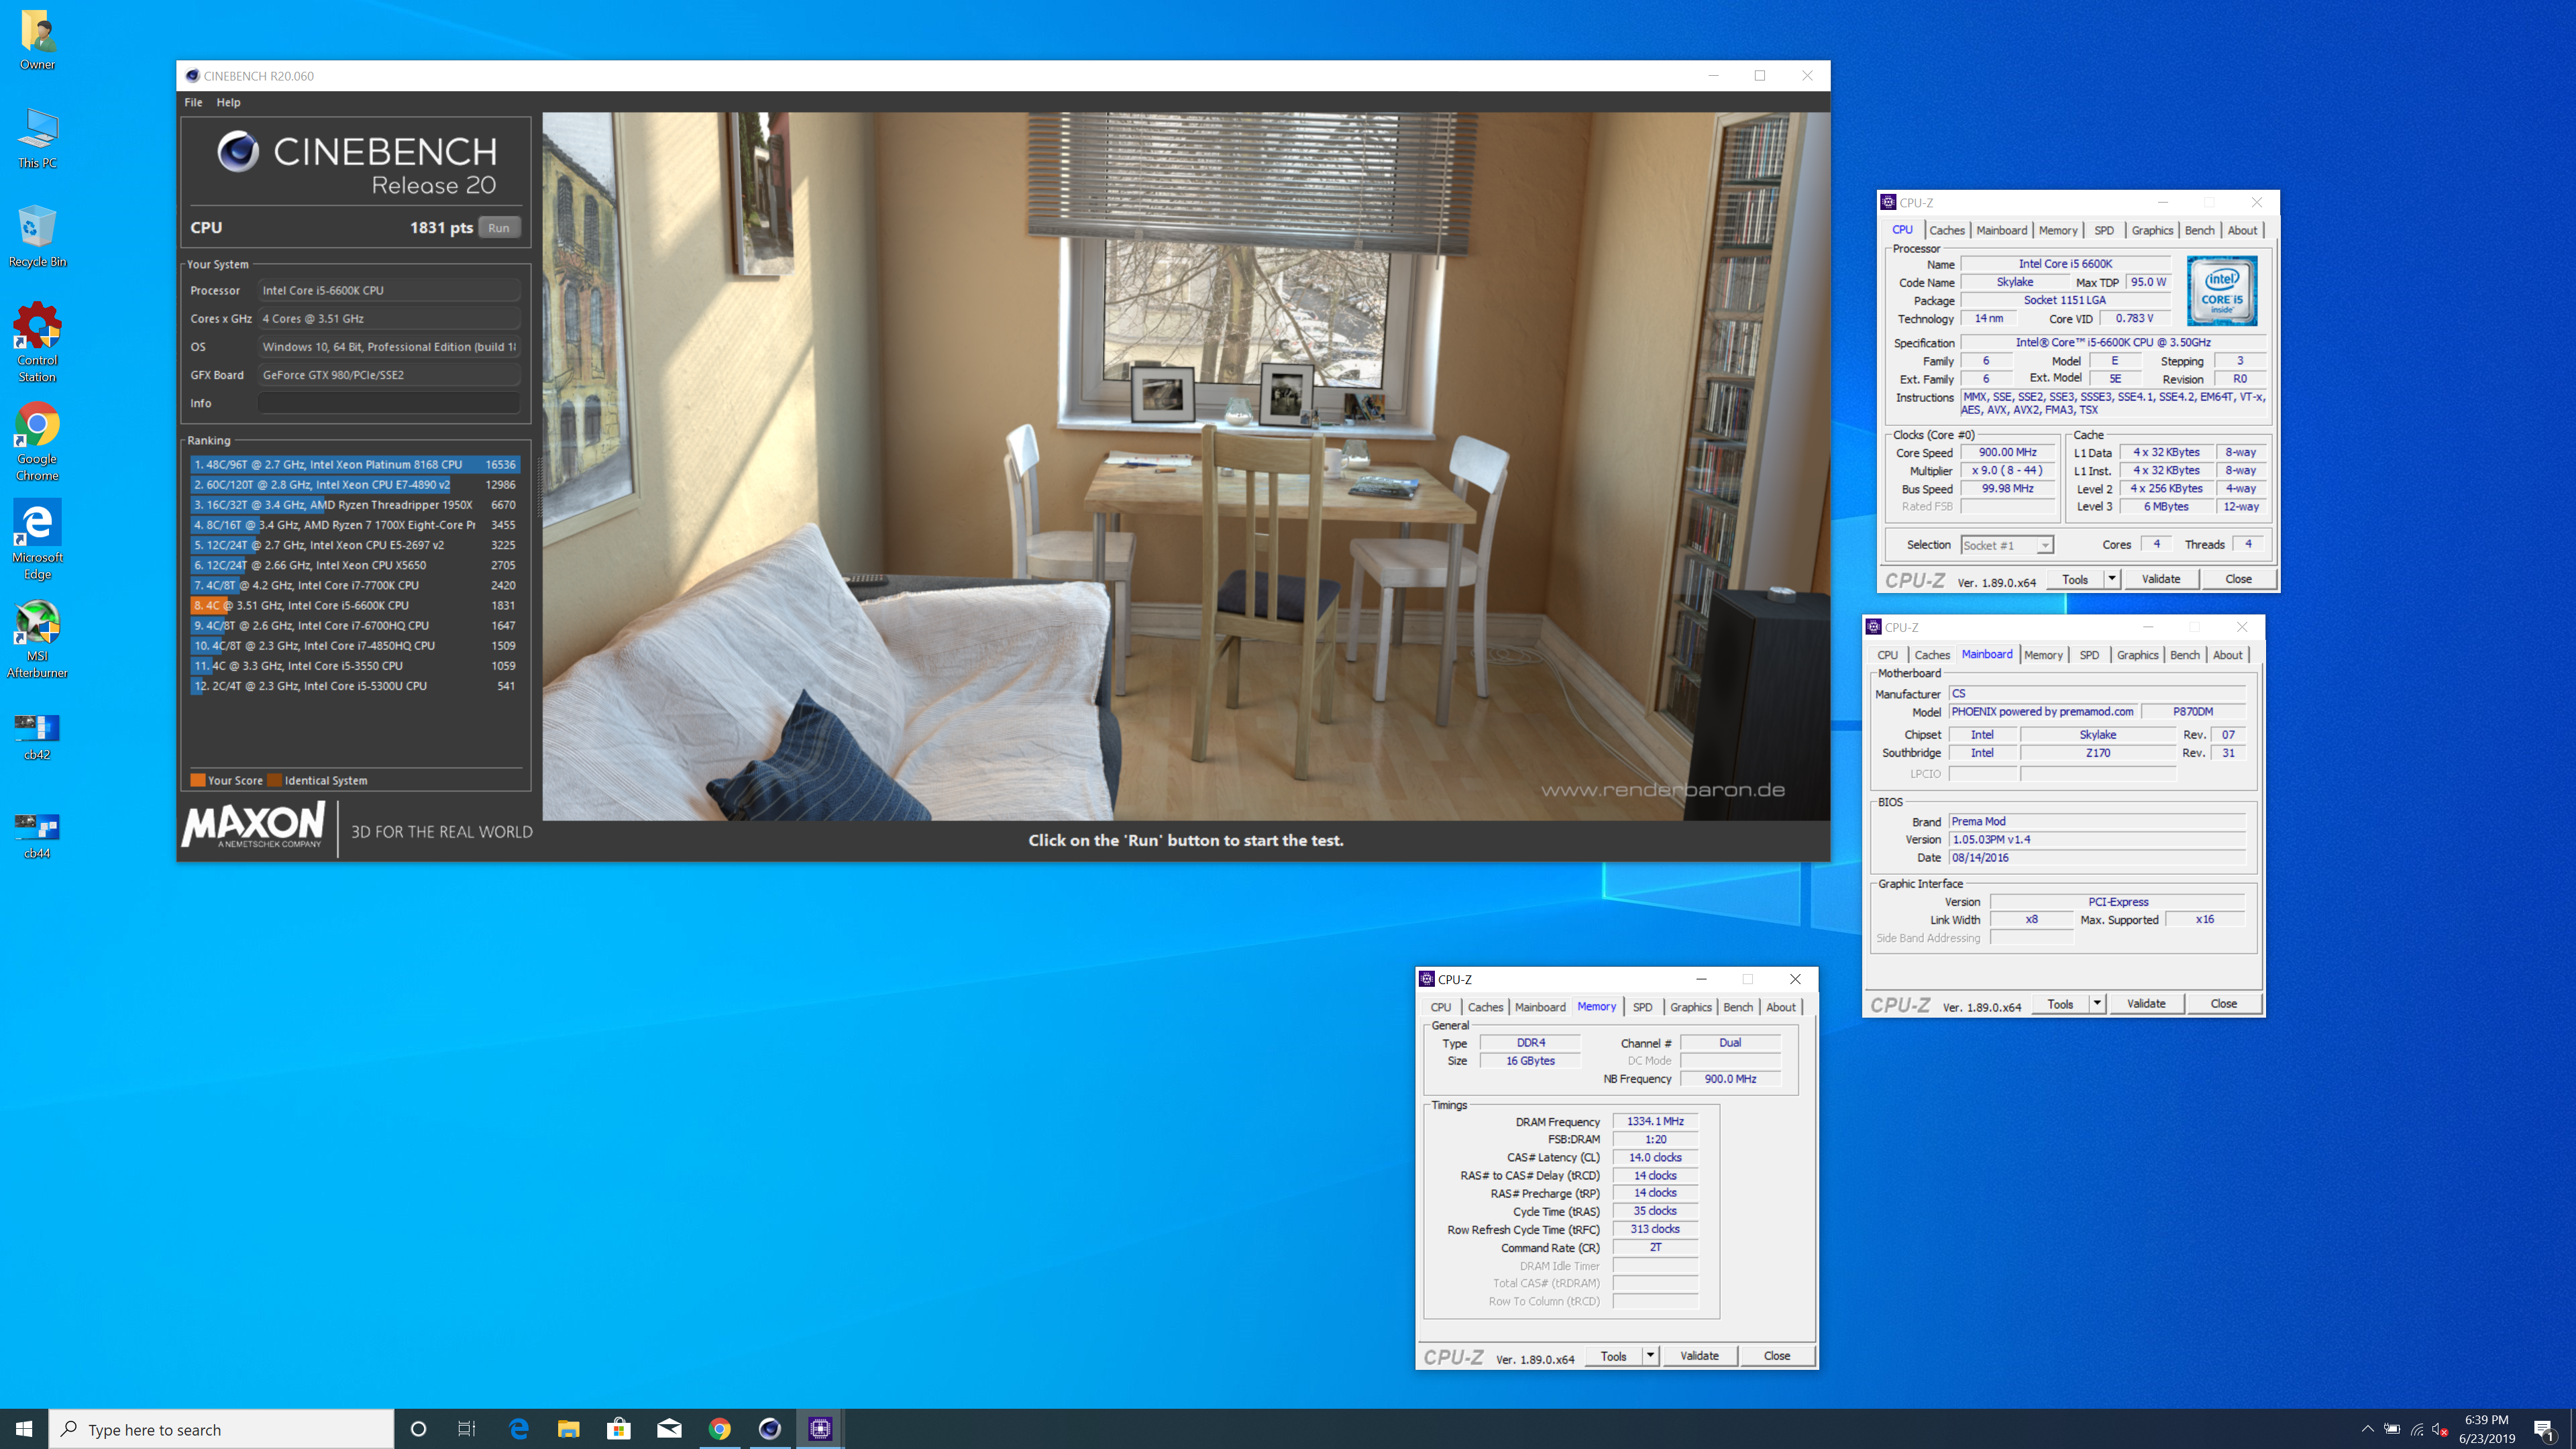Click the Info input field in Cinebench
2576x1449 pixels.
[389, 403]
